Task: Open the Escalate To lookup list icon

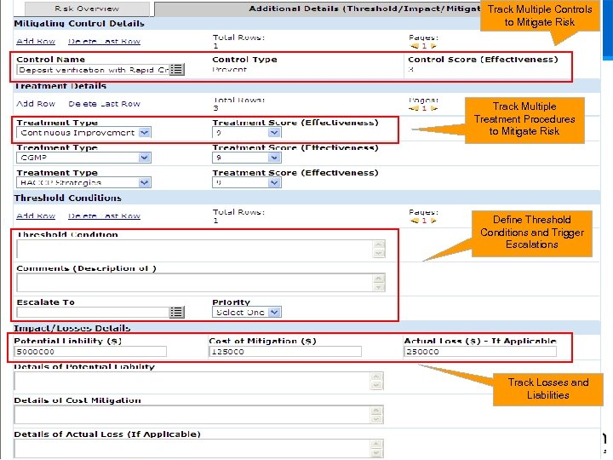Action: [x=177, y=312]
